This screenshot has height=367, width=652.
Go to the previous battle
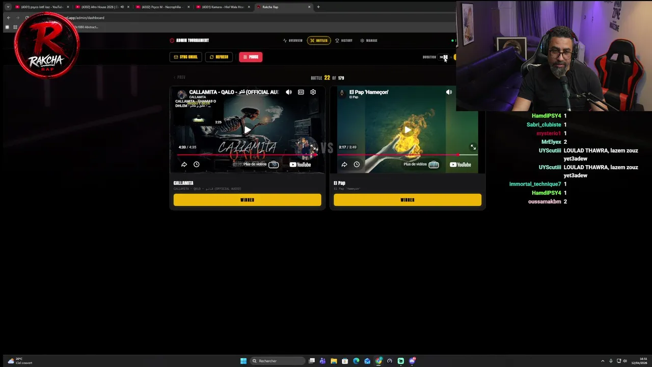point(179,77)
